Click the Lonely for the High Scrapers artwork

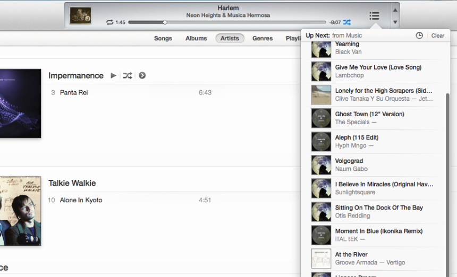321,94
